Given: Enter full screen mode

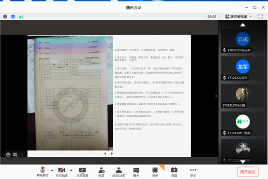Looking at the screenshot, I should point(260,16).
